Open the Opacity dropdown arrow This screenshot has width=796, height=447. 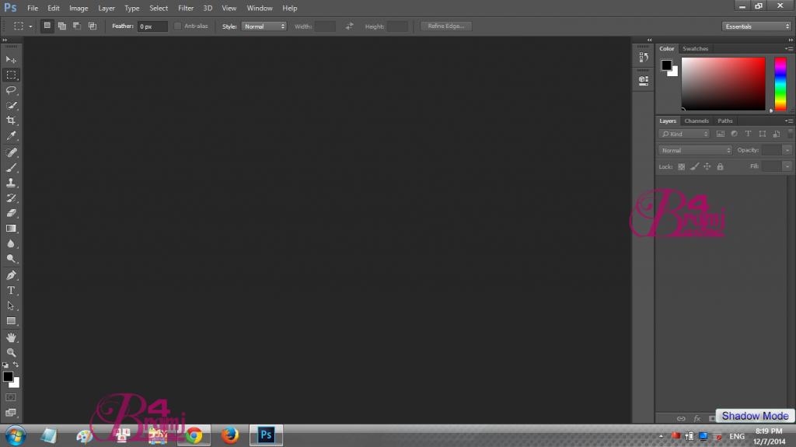[787, 150]
